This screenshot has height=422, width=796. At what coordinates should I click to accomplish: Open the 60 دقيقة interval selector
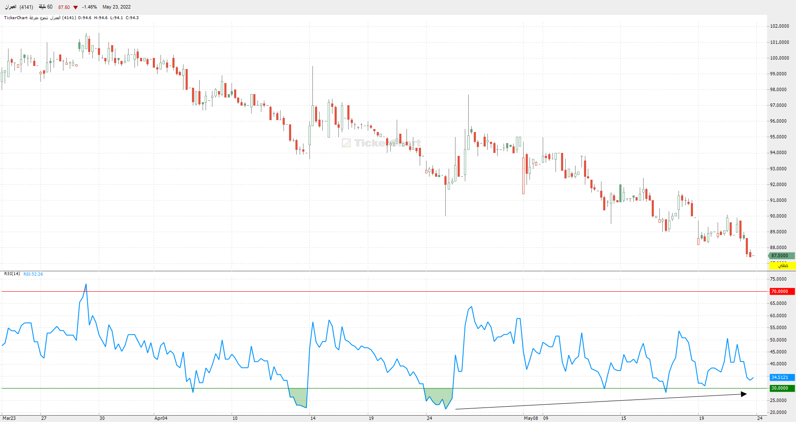tap(46, 7)
